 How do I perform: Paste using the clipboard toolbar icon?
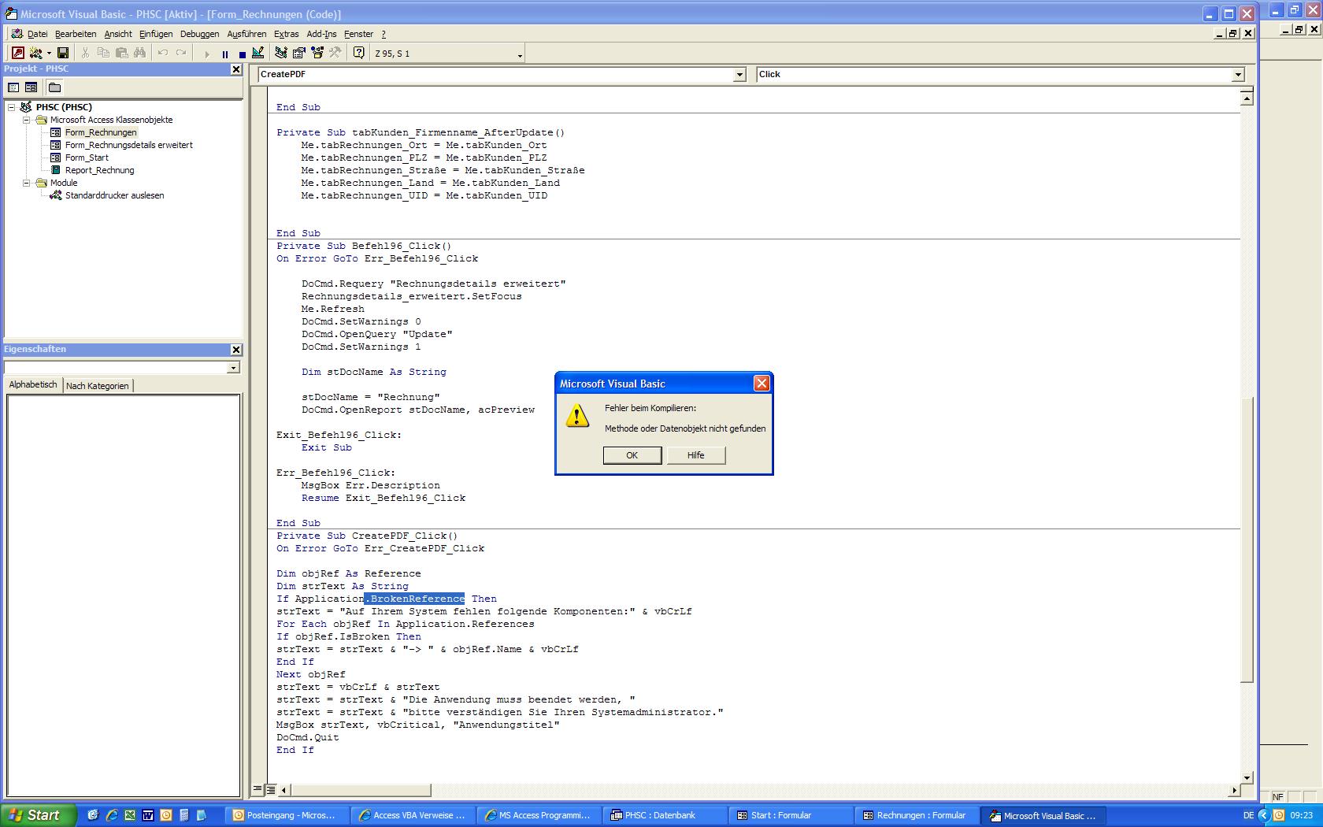click(121, 54)
